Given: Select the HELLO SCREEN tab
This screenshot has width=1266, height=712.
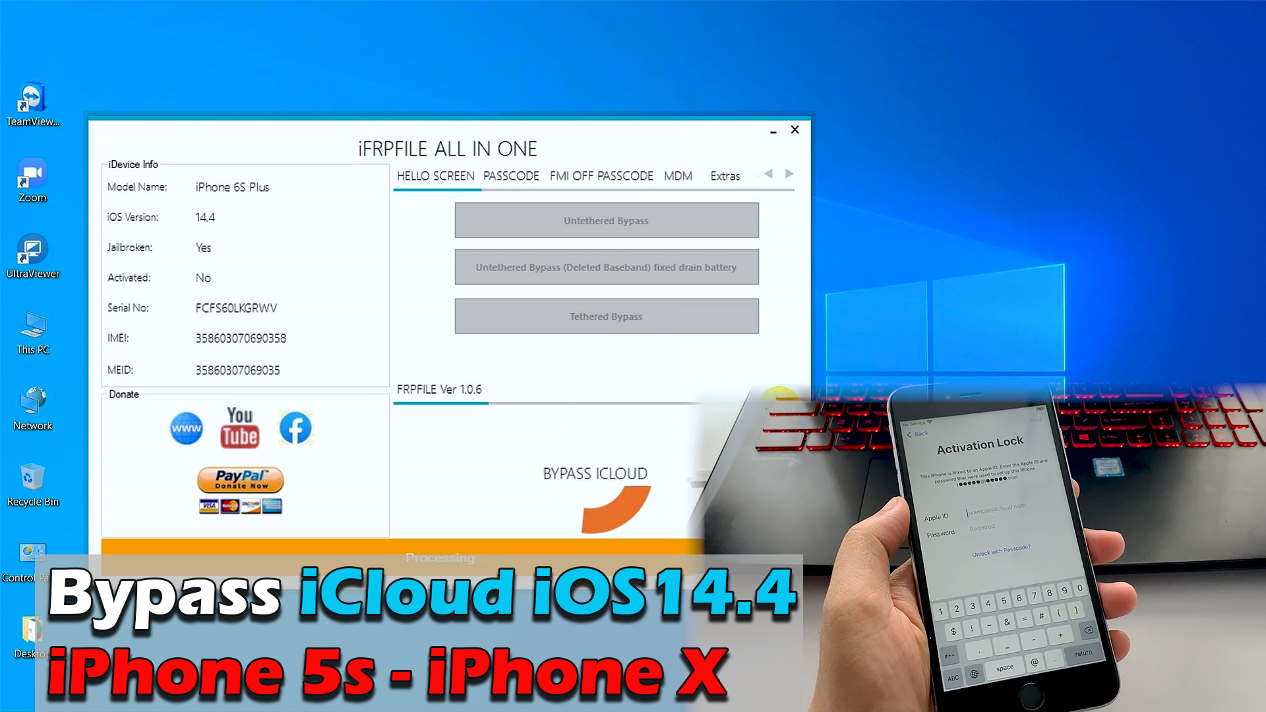Looking at the screenshot, I should (436, 175).
